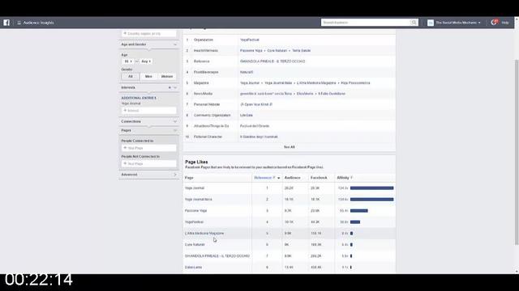Open the Passione Yoga page likes row link
Image resolution: width=519 pixels, height=291 pixels.
(x=196, y=210)
